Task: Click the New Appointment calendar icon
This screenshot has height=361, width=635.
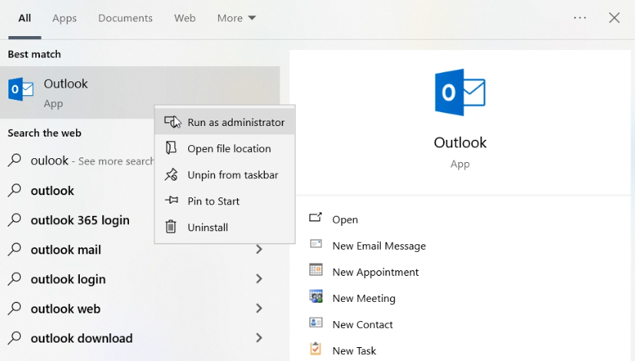Action: [x=316, y=270]
